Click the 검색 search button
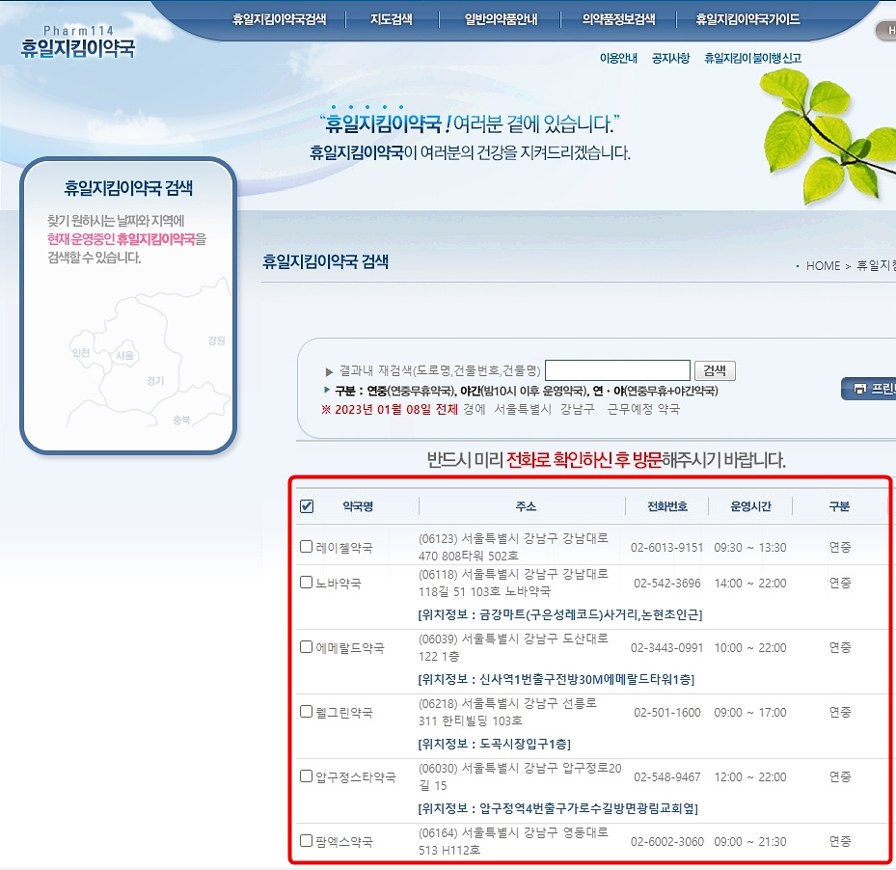The height and width of the screenshot is (870, 896). click(714, 369)
